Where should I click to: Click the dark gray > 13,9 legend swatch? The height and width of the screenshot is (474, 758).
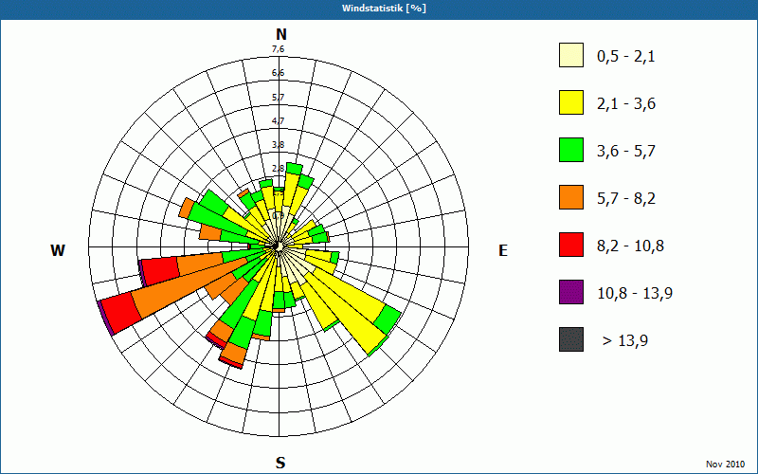(x=571, y=339)
